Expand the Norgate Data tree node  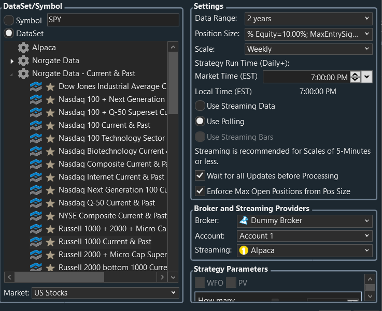coord(12,61)
